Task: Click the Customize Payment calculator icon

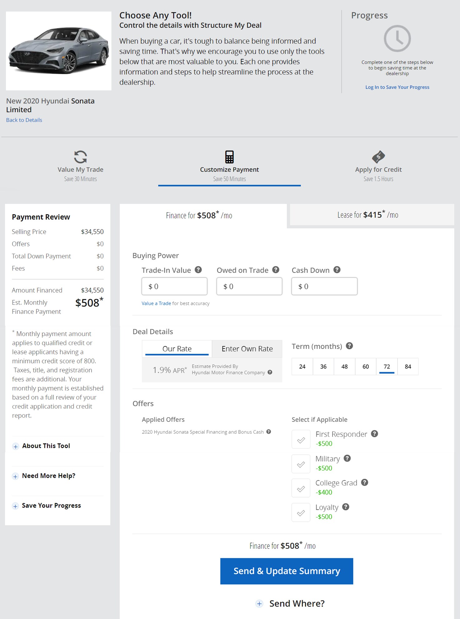Action: coord(229,157)
